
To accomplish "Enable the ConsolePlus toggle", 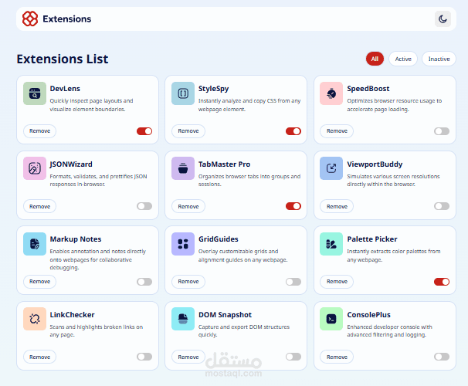I will [x=442, y=357].
